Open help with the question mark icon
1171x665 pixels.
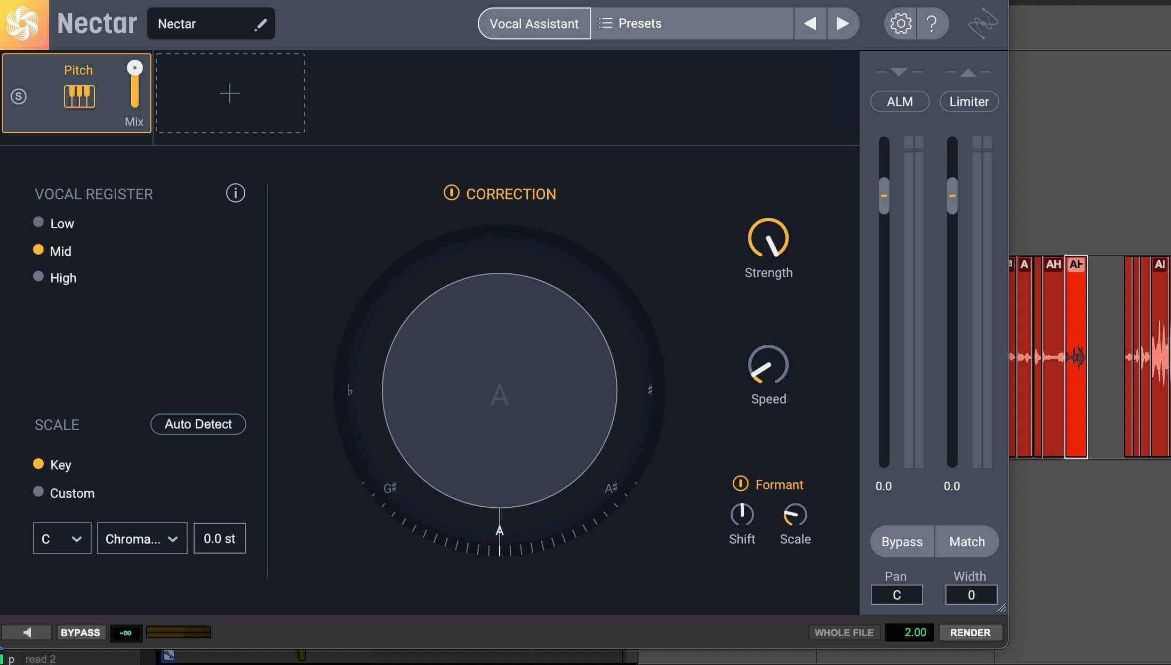tap(932, 23)
